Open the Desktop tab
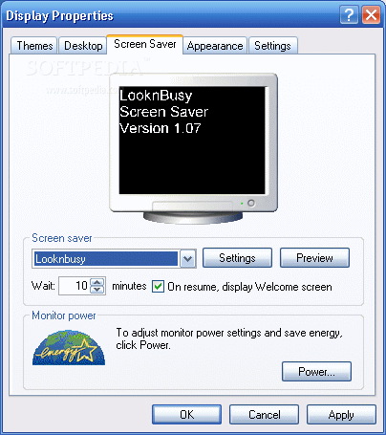This screenshot has height=435, width=386. click(83, 46)
